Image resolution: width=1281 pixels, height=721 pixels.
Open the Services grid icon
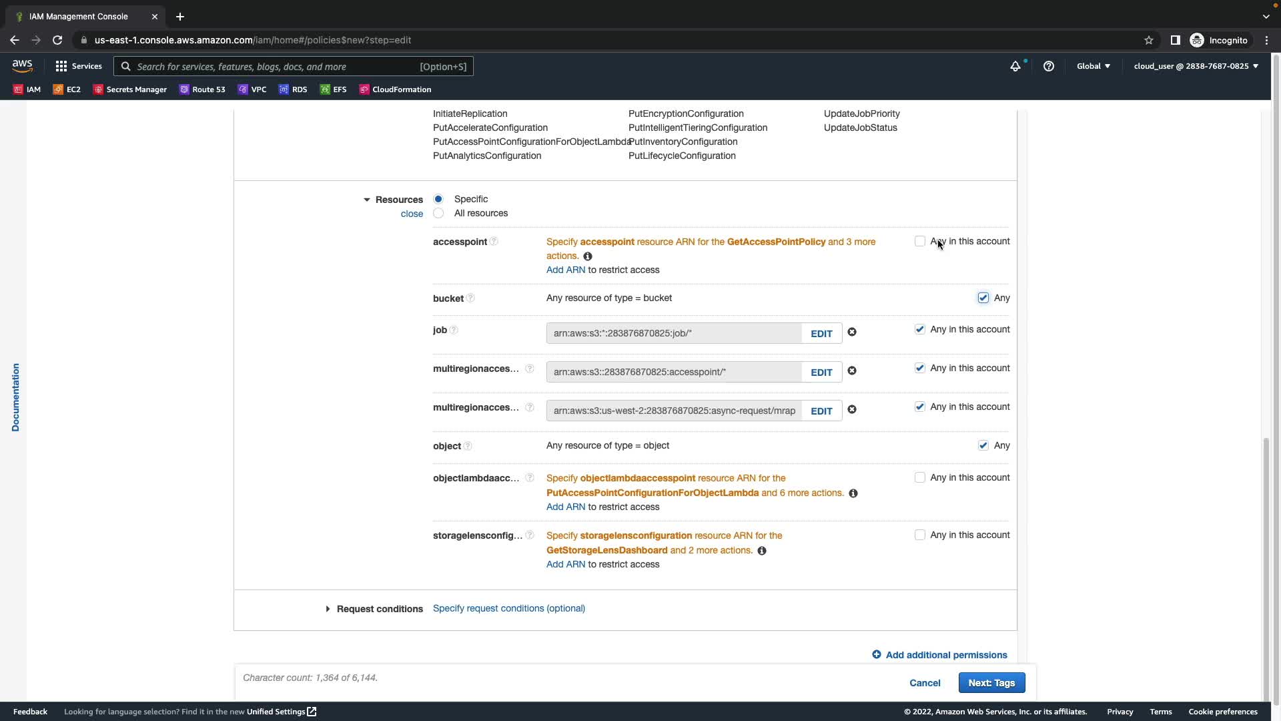coord(61,66)
